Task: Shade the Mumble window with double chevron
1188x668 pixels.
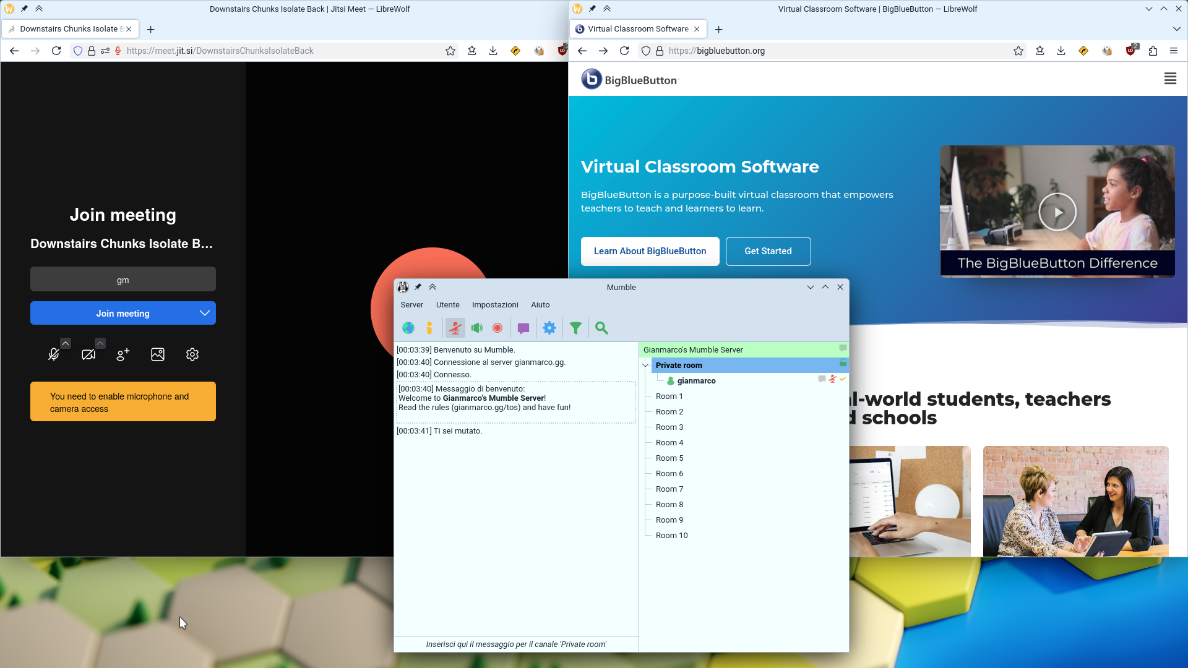Action: 433,287
